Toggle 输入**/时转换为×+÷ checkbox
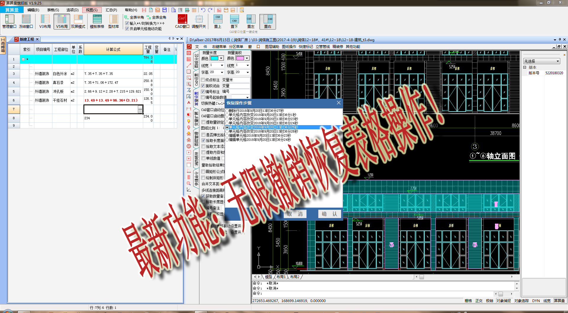Viewport: 568px width, 313px height. (127, 23)
